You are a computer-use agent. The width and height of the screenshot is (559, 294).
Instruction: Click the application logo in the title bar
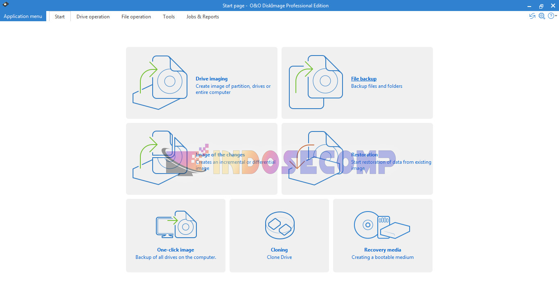[x=6, y=5]
